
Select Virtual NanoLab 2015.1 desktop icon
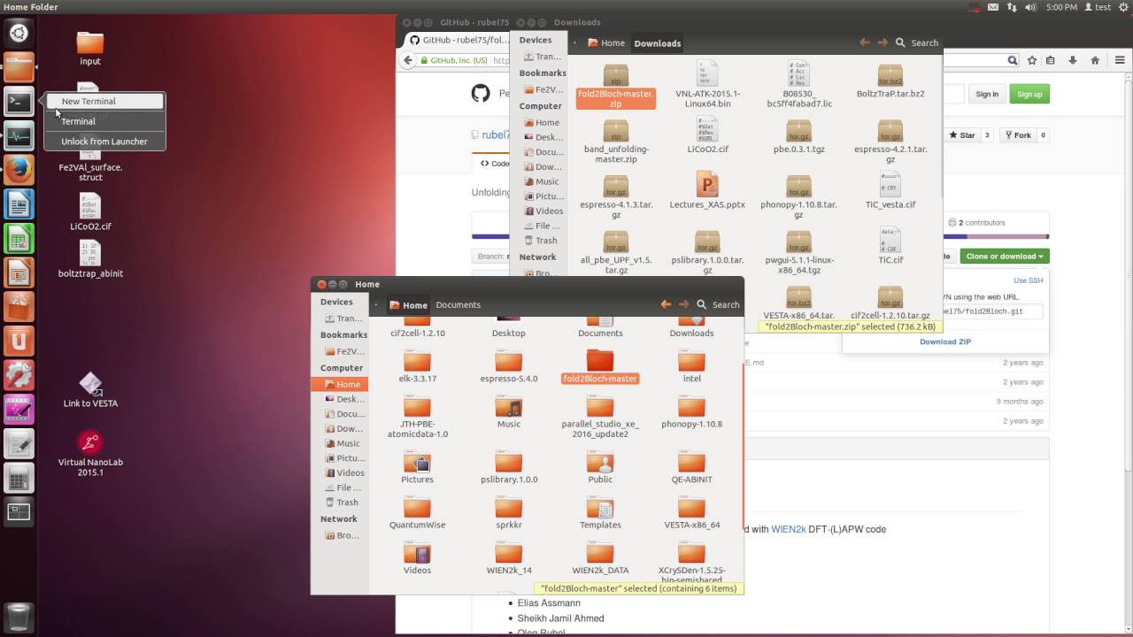pos(90,454)
